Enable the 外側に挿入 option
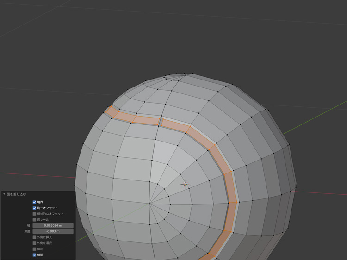Viewport: 347px width, 260px height. 34,237
